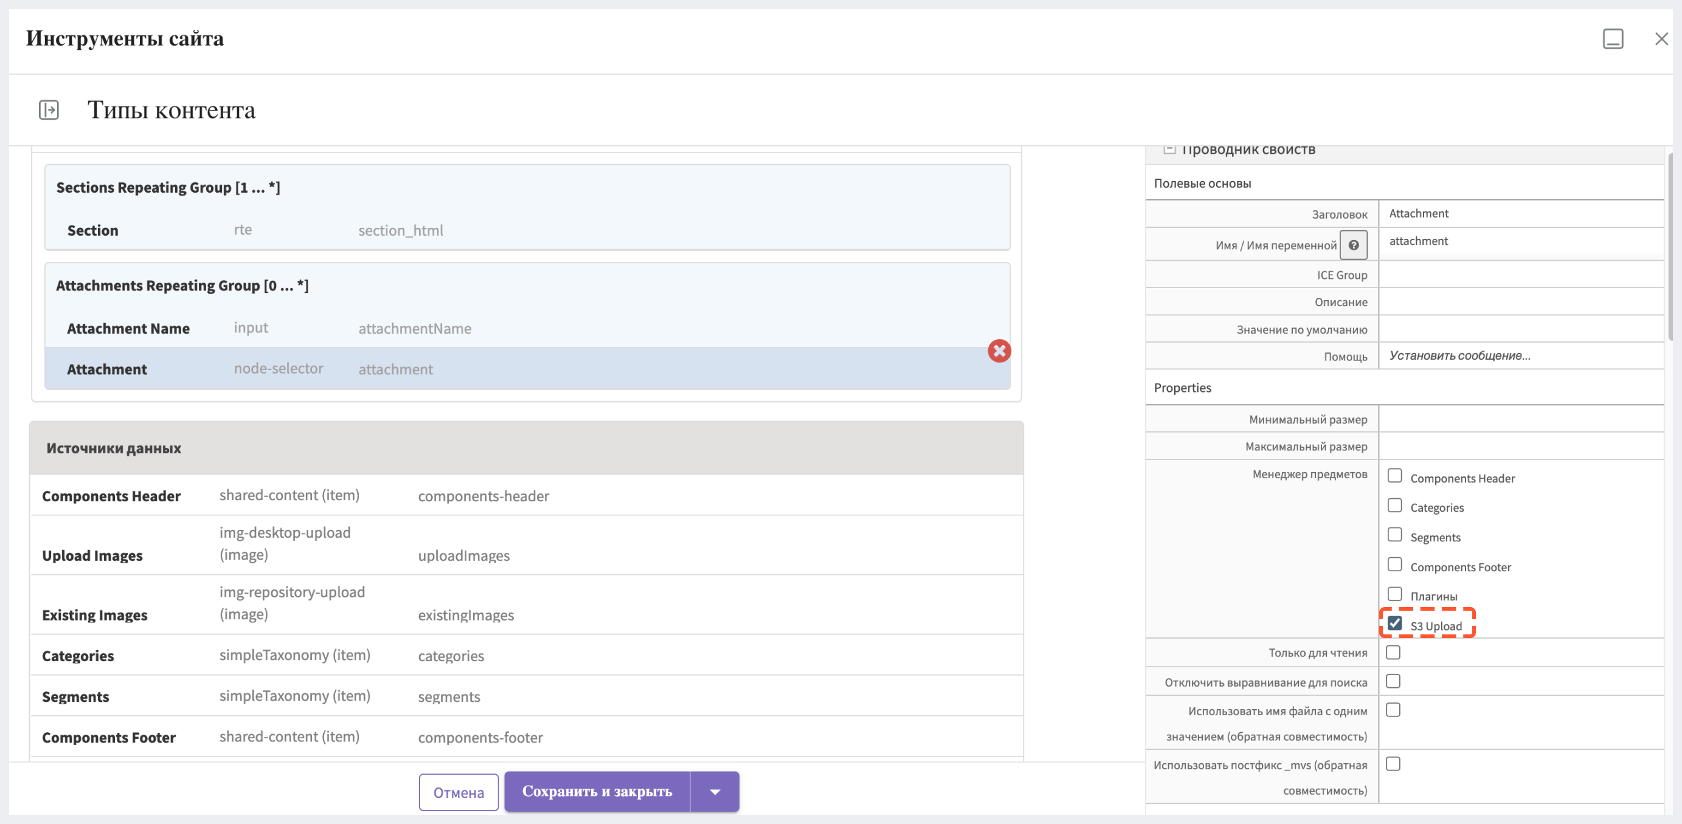Click Максимальный размер value field
Viewport: 1682px width, 824px height.
[1521, 446]
